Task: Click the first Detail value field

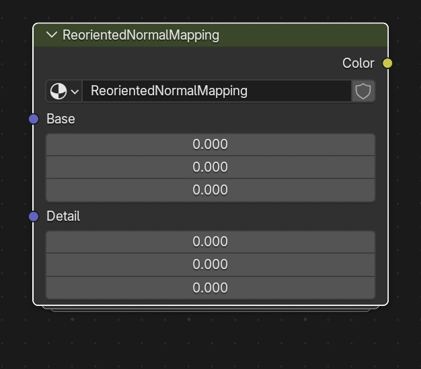Action: tap(210, 242)
